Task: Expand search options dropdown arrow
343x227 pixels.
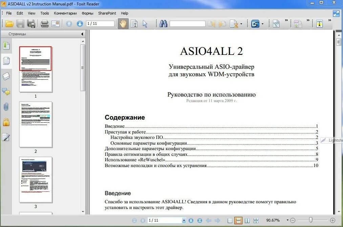Action: pos(241,24)
